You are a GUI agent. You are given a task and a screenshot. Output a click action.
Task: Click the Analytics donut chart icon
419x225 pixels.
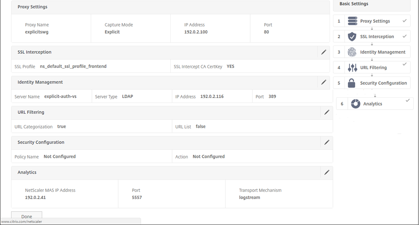pyautogui.click(x=355, y=104)
